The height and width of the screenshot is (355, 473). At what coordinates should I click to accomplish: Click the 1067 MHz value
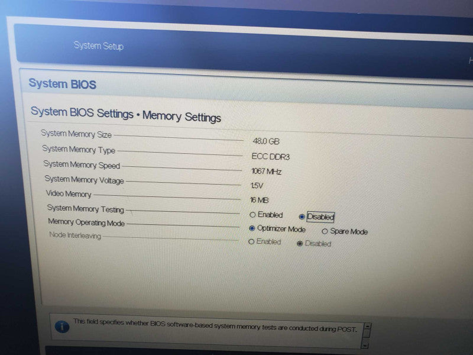(x=266, y=172)
